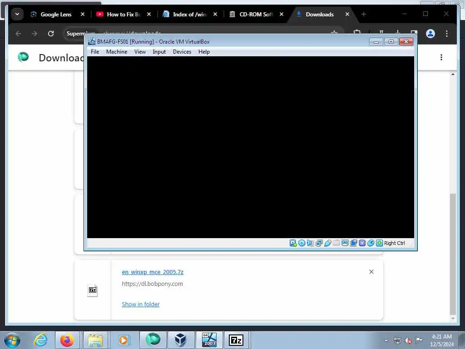
Task: Click the shared folders status icon
Action: (336, 243)
